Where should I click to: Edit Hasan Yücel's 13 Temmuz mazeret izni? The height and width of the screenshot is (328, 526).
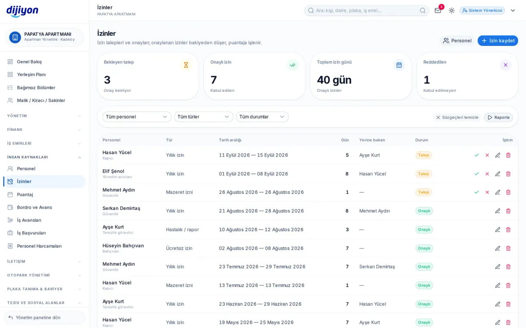[x=498, y=285]
